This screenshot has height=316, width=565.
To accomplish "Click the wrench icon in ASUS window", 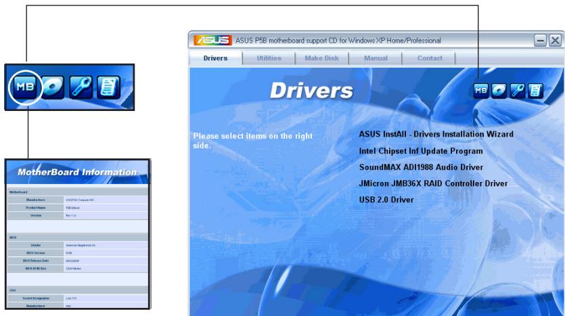I will (518, 91).
